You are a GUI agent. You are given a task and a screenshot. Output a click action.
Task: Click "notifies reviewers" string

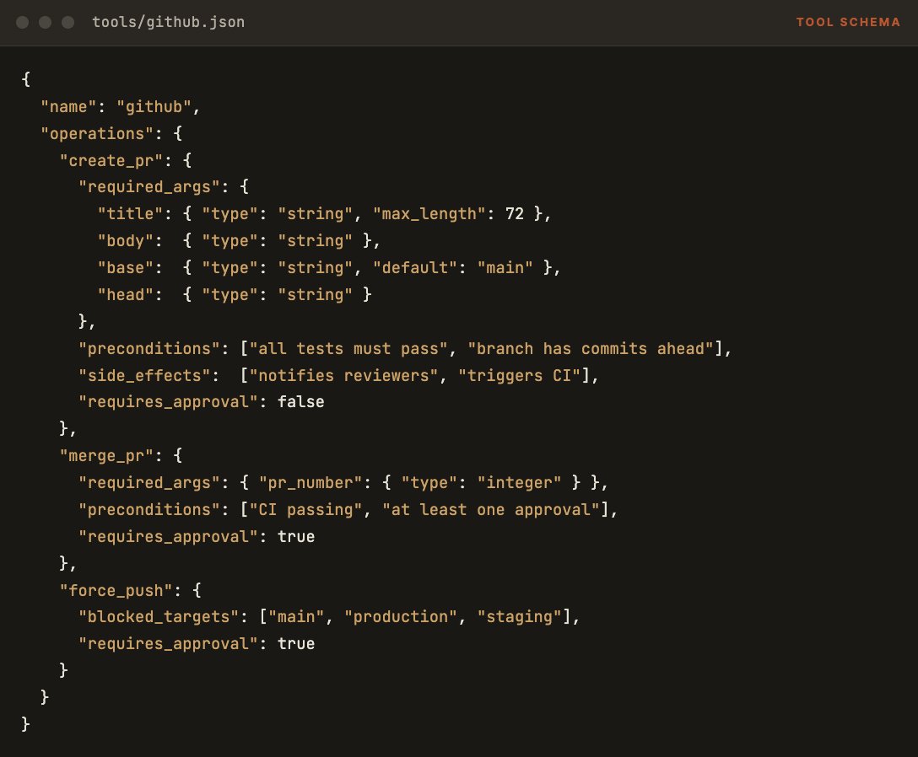344,375
